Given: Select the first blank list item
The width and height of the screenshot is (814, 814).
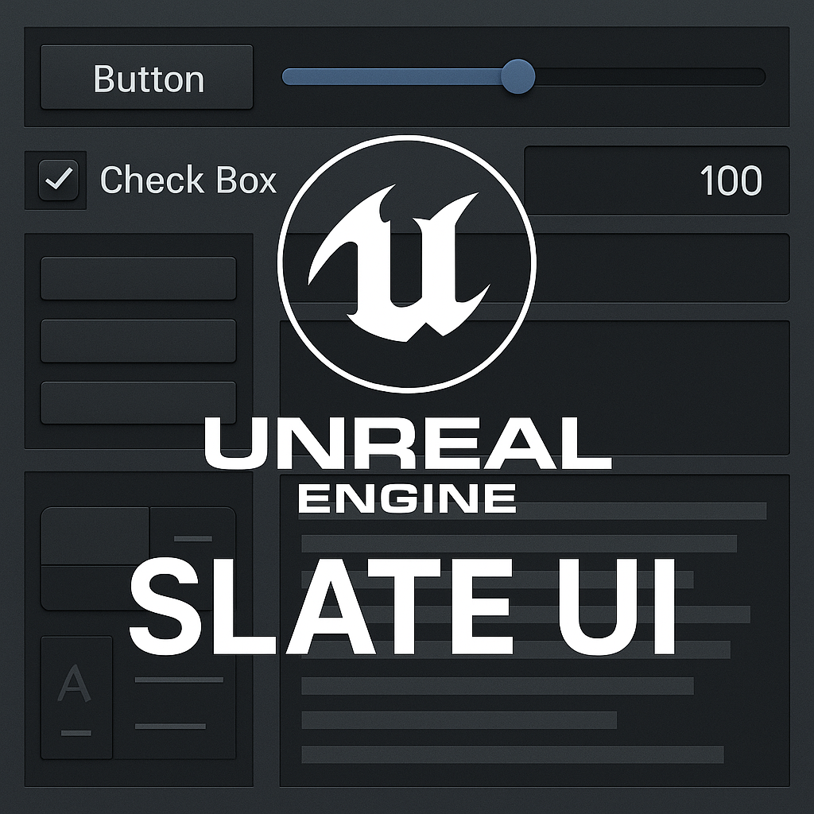Looking at the screenshot, I should click(138, 278).
